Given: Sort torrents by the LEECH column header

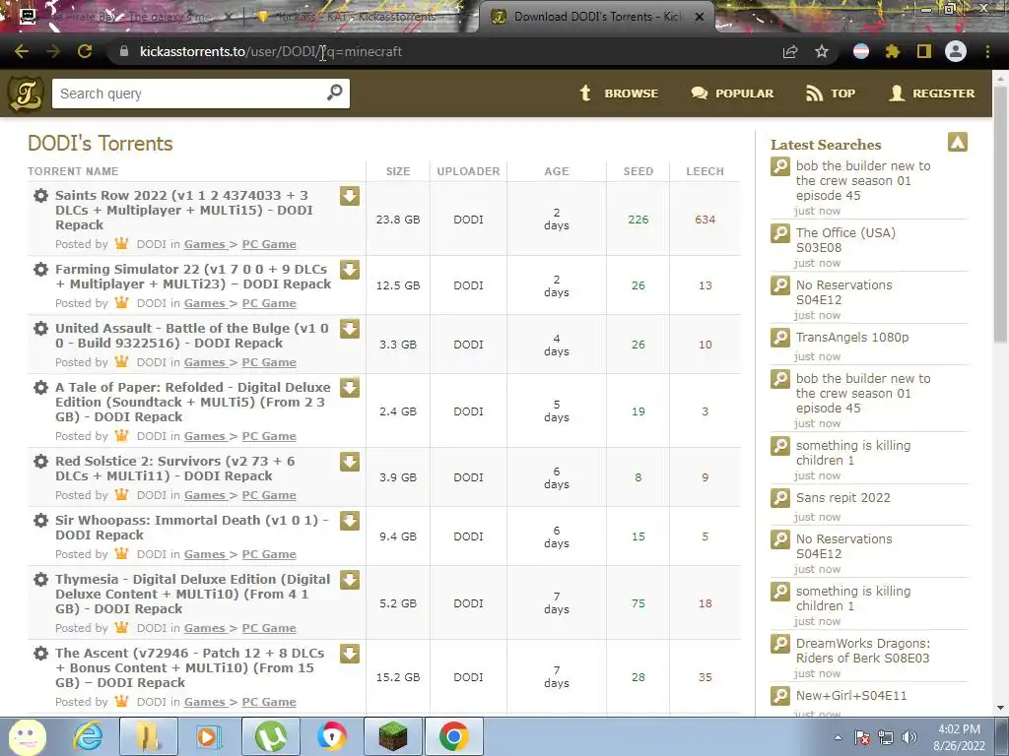Looking at the screenshot, I should [x=706, y=171].
